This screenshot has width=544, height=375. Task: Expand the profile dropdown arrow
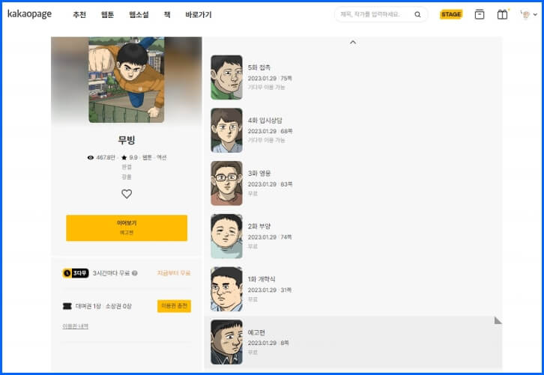point(535,14)
